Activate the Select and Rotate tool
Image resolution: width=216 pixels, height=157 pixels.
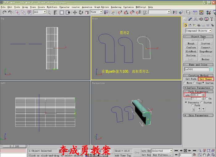click(81, 13)
